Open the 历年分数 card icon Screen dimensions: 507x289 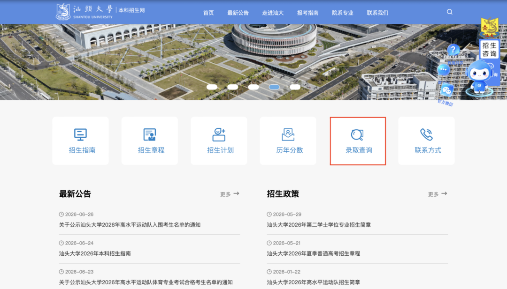tap(288, 134)
